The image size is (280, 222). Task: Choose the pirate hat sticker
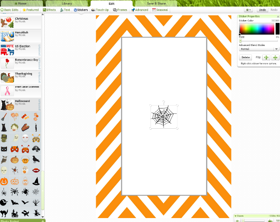pyautogui.click(x=36, y=149)
